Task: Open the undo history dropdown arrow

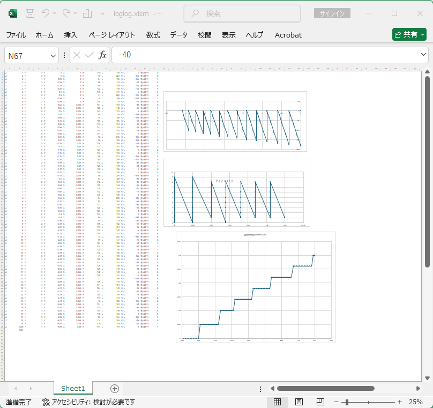Action: (x=54, y=13)
